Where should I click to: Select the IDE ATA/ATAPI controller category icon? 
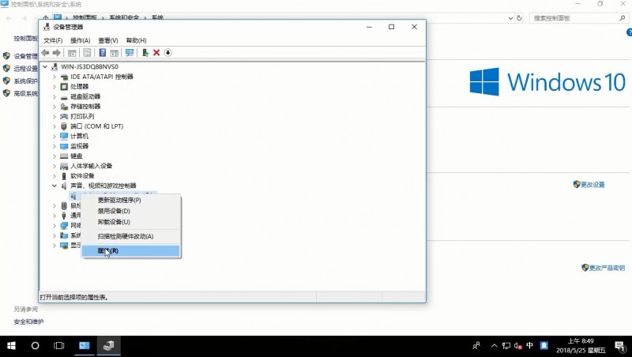click(x=64, y=77)
